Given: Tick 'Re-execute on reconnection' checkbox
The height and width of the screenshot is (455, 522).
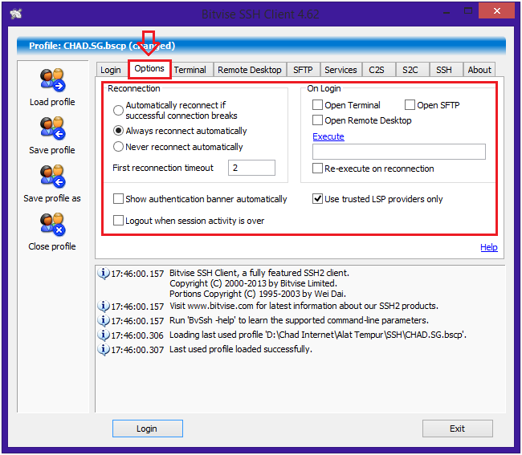Looking at the screenshot, I should pos(317,169).
